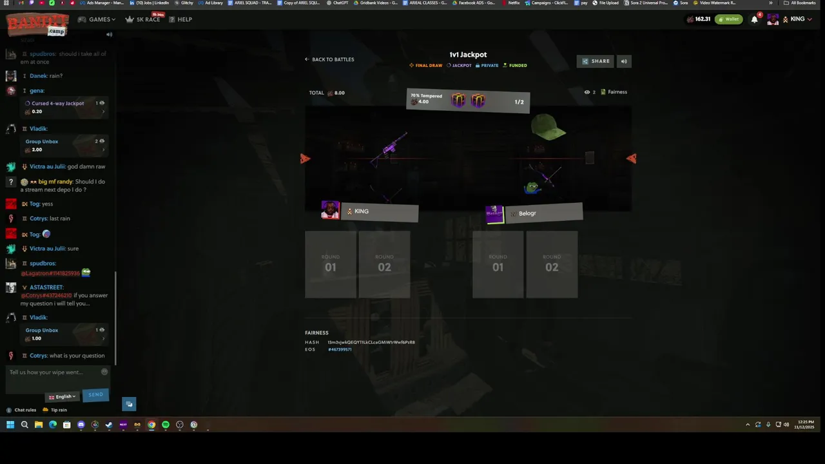Click the FUNDED tag

point(515,66)
